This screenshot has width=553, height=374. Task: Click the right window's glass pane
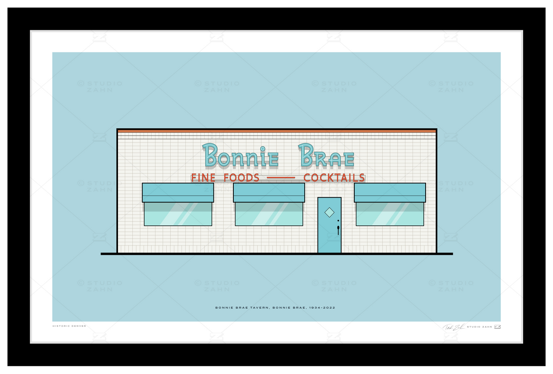[390, 214]
